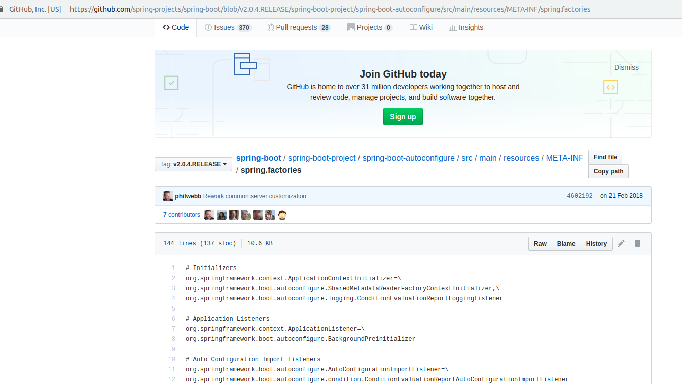
Task: Open the Tag v2.0.4.RELEASE dropdown
Action: click(x=193, y=164)
